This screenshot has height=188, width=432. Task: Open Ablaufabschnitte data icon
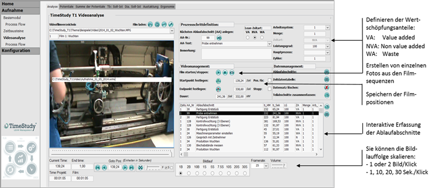coord(327,72)
